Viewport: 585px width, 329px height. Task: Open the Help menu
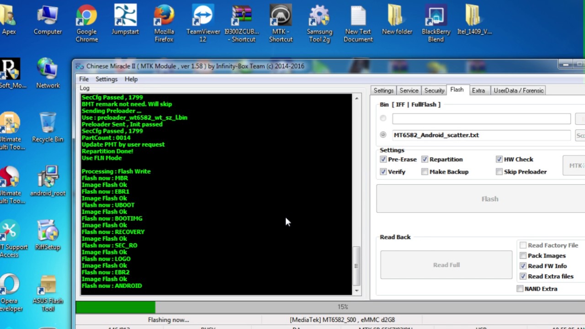131,79
